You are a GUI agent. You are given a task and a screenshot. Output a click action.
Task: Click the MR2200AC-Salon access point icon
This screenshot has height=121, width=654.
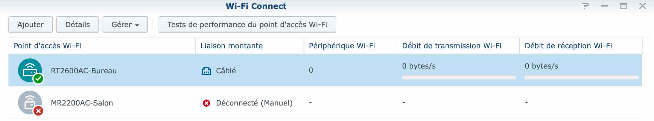(30, 103)
